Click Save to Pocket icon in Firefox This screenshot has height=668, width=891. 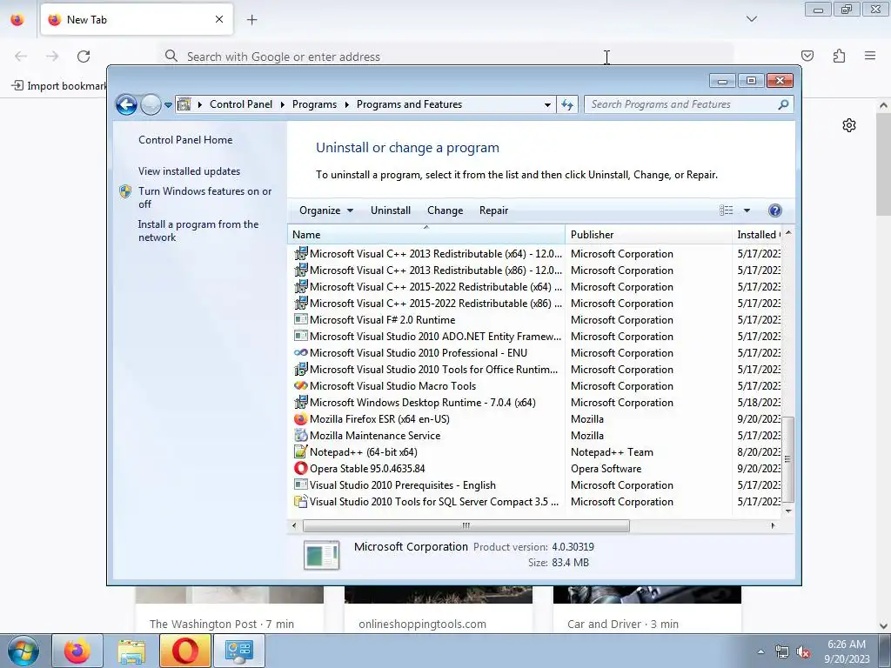coord(807,56)
